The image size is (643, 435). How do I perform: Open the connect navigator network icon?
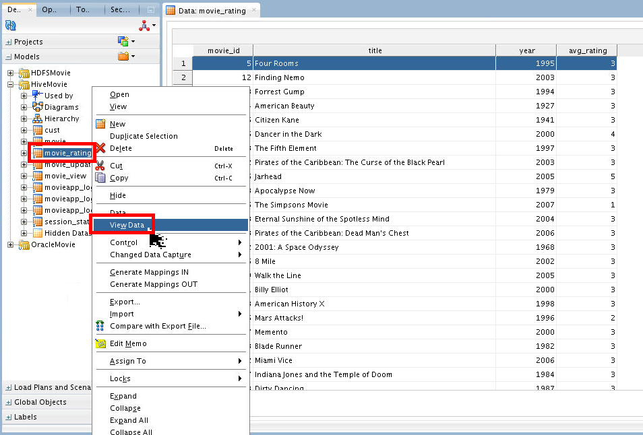[144, 26]
